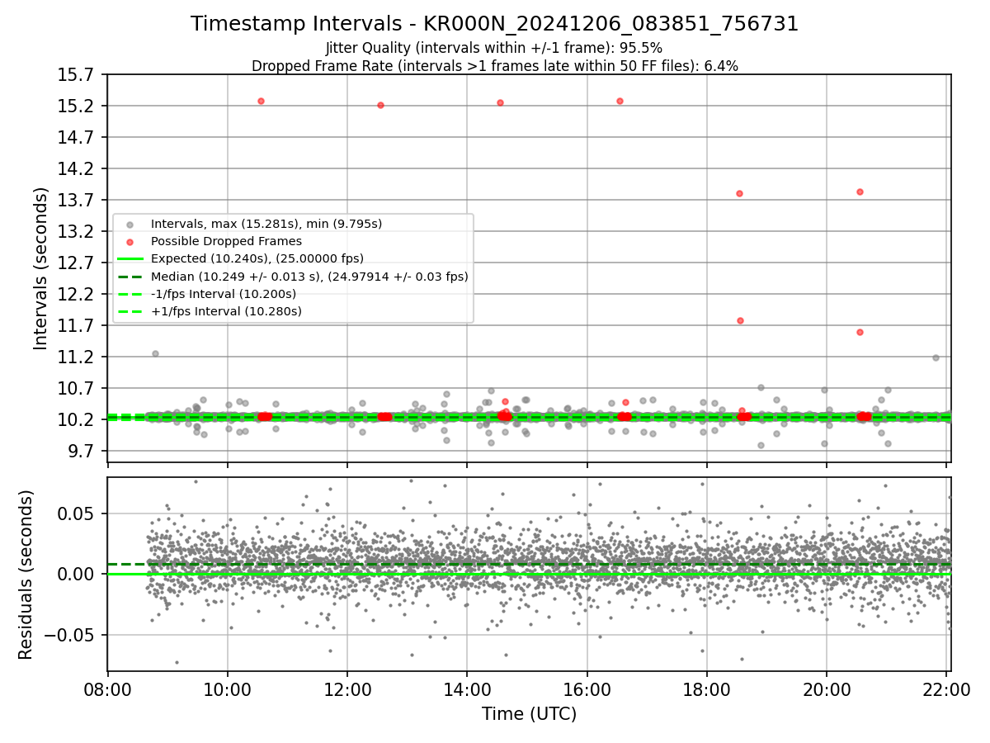This screenshot has width=990, height=743.
Task: Select legend entry '+1/fps Interval (10.280s)'
Action: pos(226,311)
